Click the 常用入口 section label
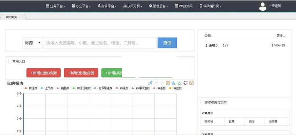 19,61
